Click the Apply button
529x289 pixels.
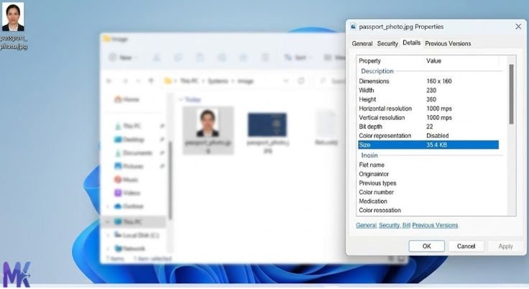coord(505,246)
